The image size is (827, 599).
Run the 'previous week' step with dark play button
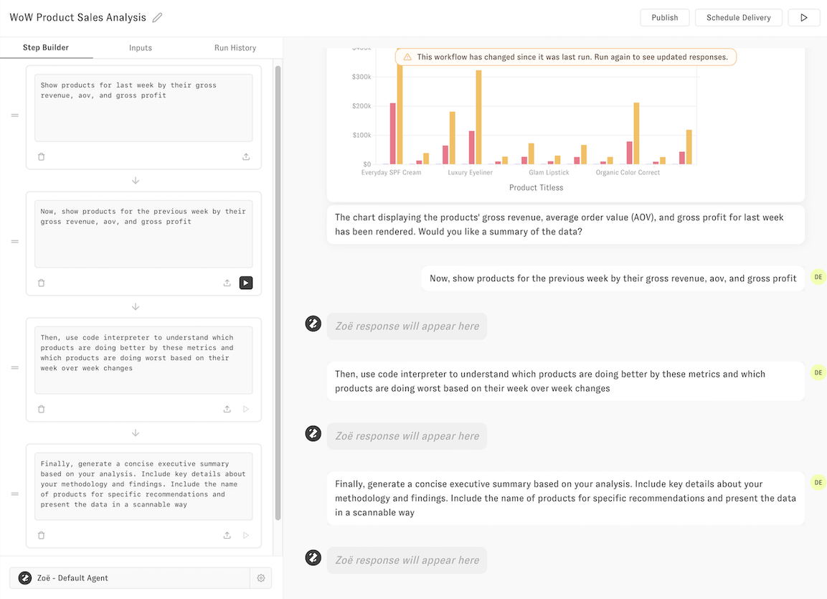[246, 283]
